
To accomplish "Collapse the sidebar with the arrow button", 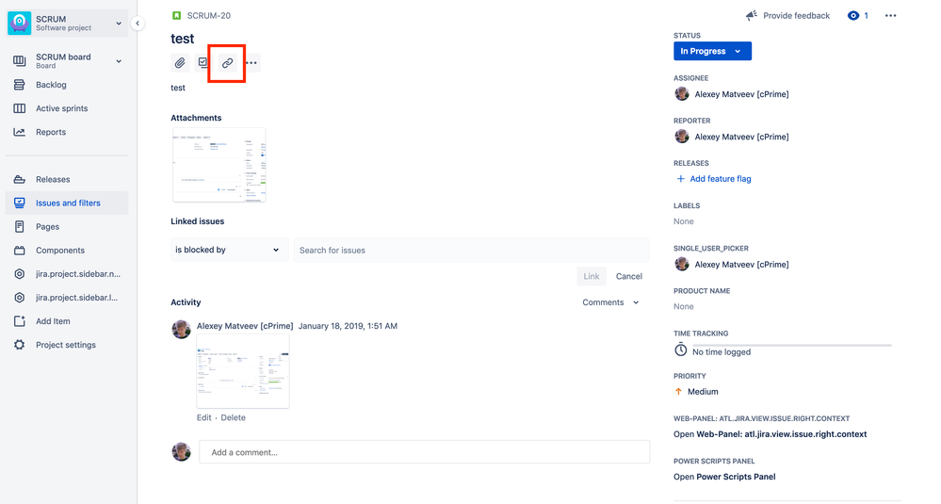I will [138, 24].
